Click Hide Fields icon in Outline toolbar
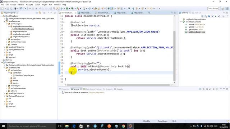 click(x=209, y=16)
